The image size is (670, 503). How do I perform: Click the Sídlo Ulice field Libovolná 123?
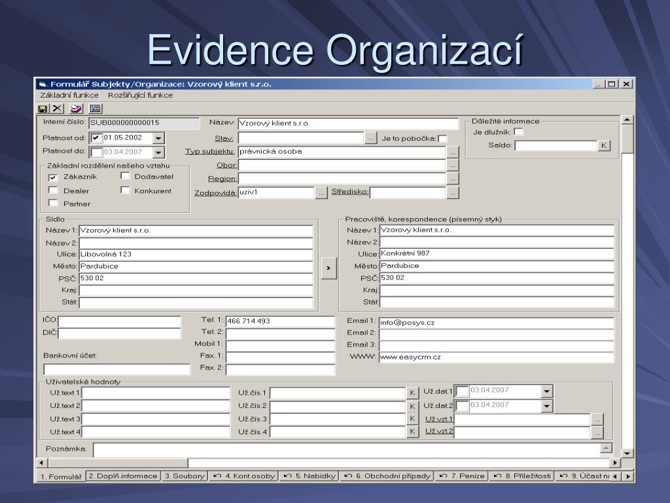[196, 255]
